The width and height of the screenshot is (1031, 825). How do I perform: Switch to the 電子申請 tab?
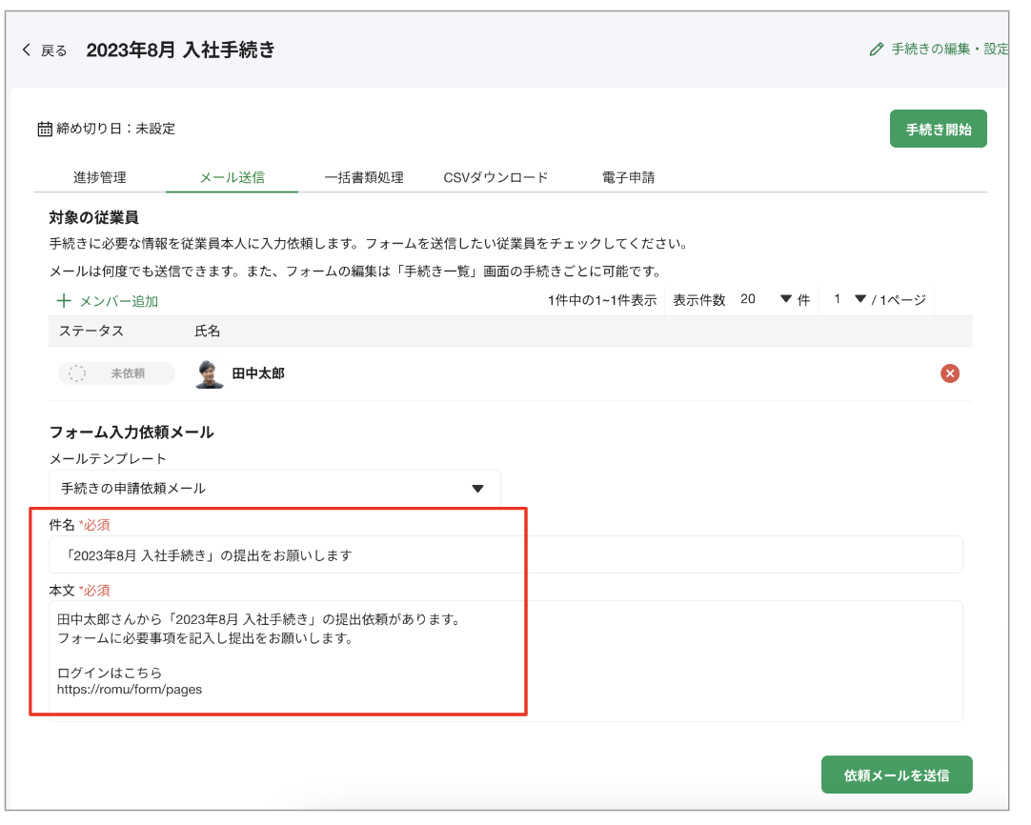click(628, 177)
